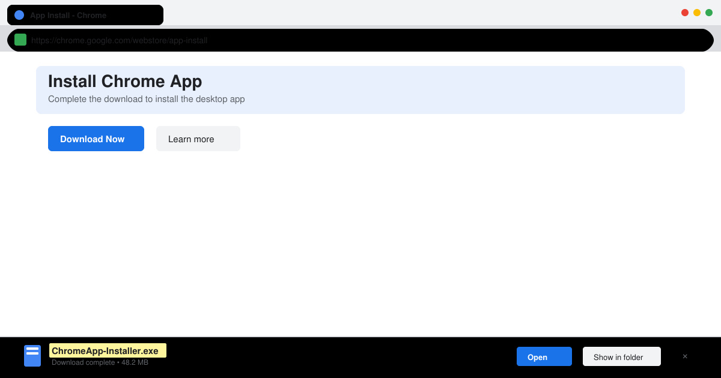Click the 'Complete the download' subtitle text
The image size is (721, 378).
[x=147, y=99]
